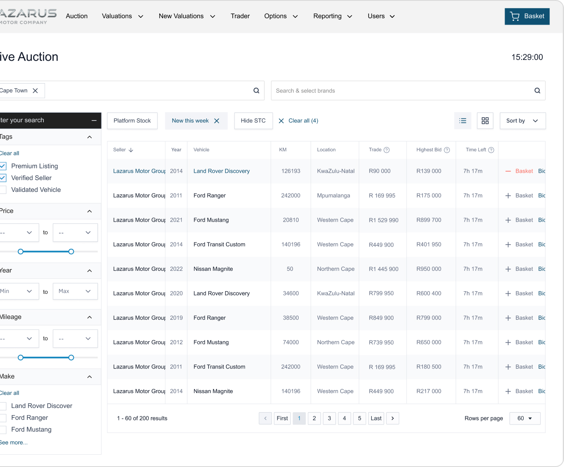
Task: Toggle Verified Seller checkbox
Action: (3, 178)
